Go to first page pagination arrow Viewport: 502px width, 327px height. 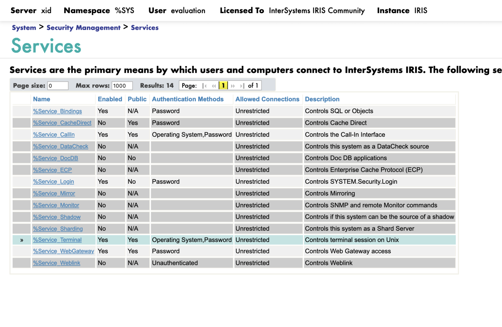click(x=205, y=86)
